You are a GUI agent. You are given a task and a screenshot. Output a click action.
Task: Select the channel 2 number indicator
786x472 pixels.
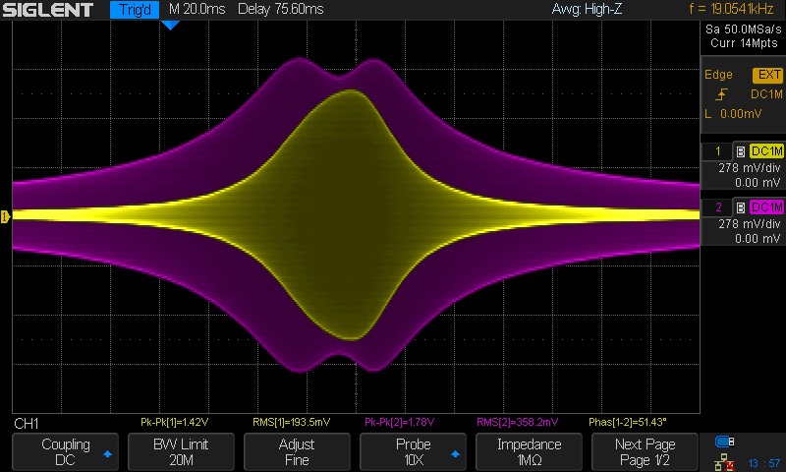717,207
